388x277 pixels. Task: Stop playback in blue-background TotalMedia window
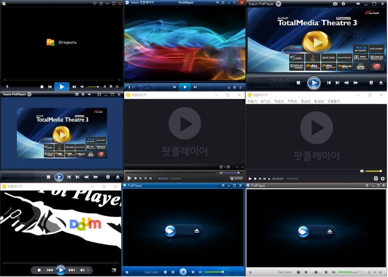[48, 177]
